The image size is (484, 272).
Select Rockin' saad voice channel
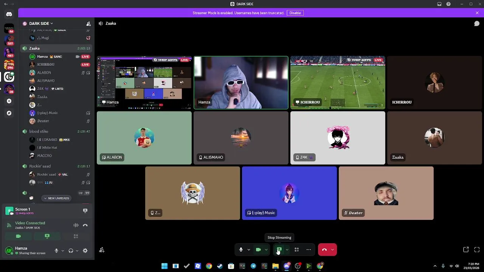coord(56,166)
